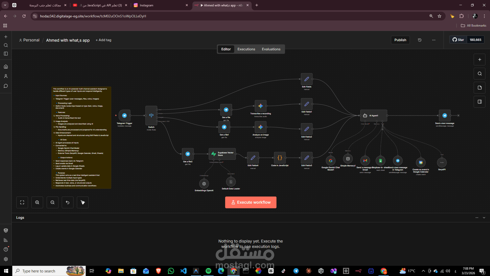Screen dimensions: 490x276
Task: Click the Embeddings OpenAI node icon
Action: [204, 183]
